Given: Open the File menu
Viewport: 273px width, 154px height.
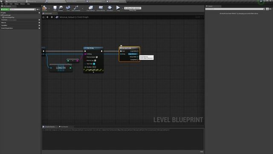Looking at the screenshot, I should [x=2, y=4].
